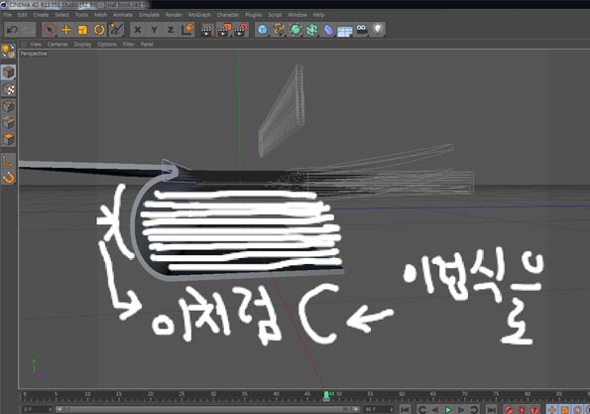Select the Rotate tool icon

click(99, 30)
